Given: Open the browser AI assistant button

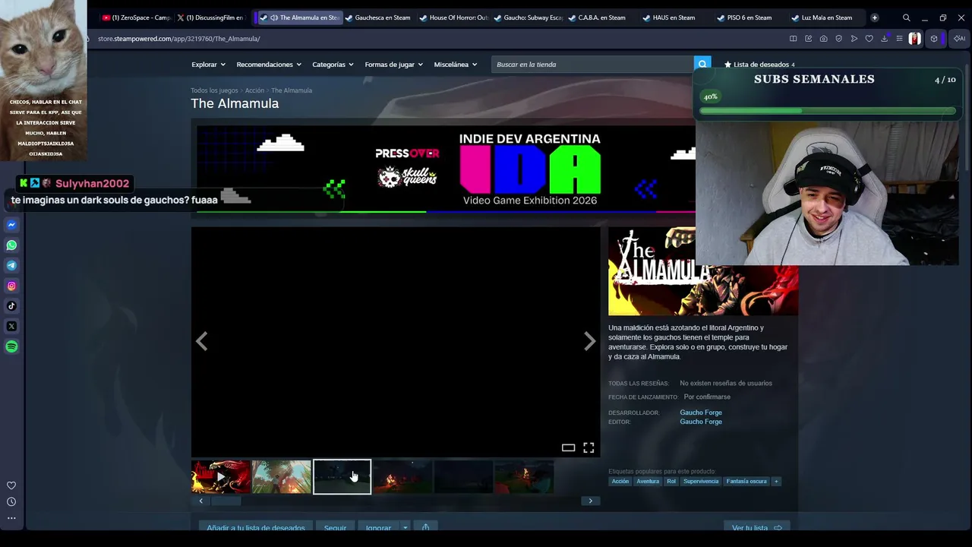Looking at the screenshot, I should pyautogui.click(x=958, y=39).
